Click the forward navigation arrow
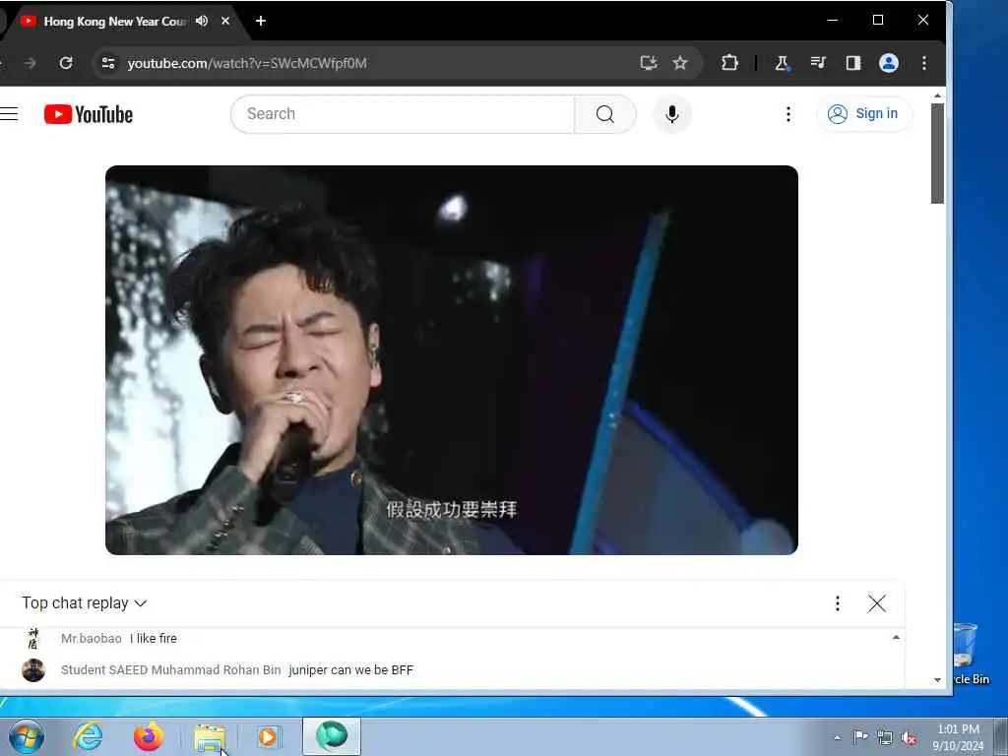Screen dimensions: 1008x756 coord(30,63)
